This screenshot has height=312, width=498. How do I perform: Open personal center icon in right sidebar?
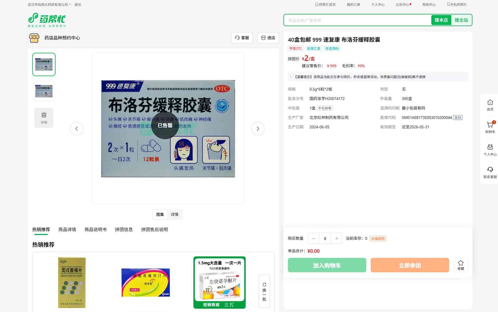pos(490,148)
